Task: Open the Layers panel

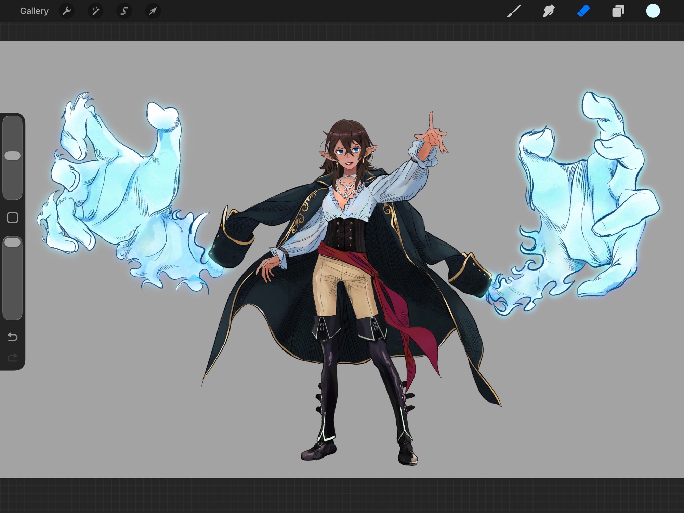Action: (x=618, y=11)
